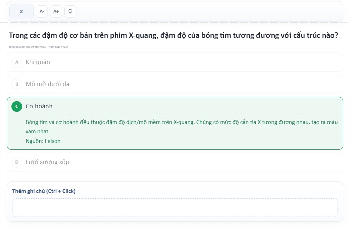This screenshot has width=350, height=233.
Task: Select the letter B circle badge
Action: 16,84
